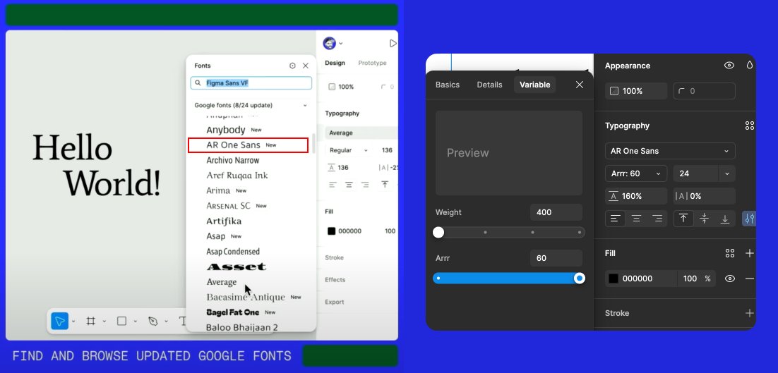Click the Weight slider handle
Viewport: 778px width, 373px height.
438,232
